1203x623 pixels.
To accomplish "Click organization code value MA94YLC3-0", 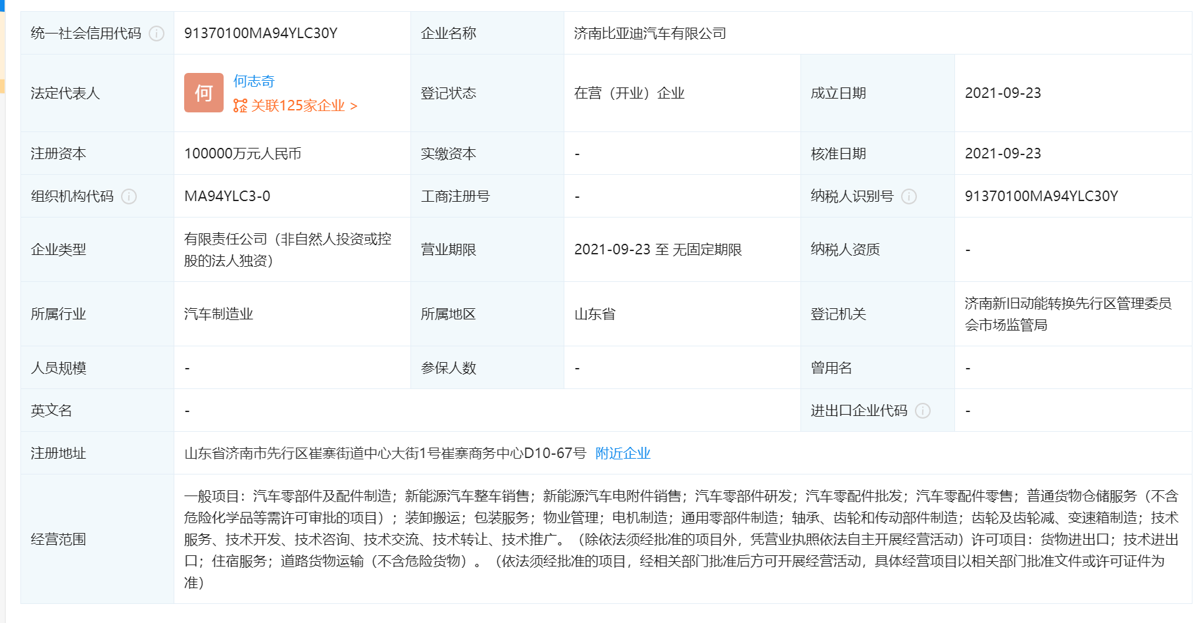I will (x=227, y=196).
